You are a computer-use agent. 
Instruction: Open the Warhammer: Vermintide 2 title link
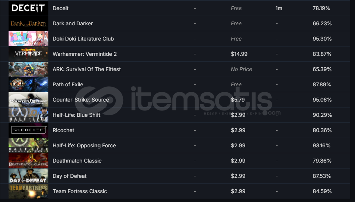[x=85, y=54]
